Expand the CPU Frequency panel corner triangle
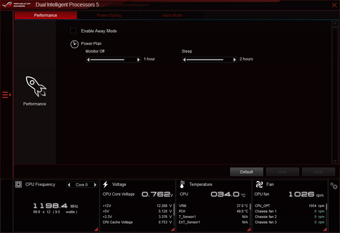 point(96,229)
